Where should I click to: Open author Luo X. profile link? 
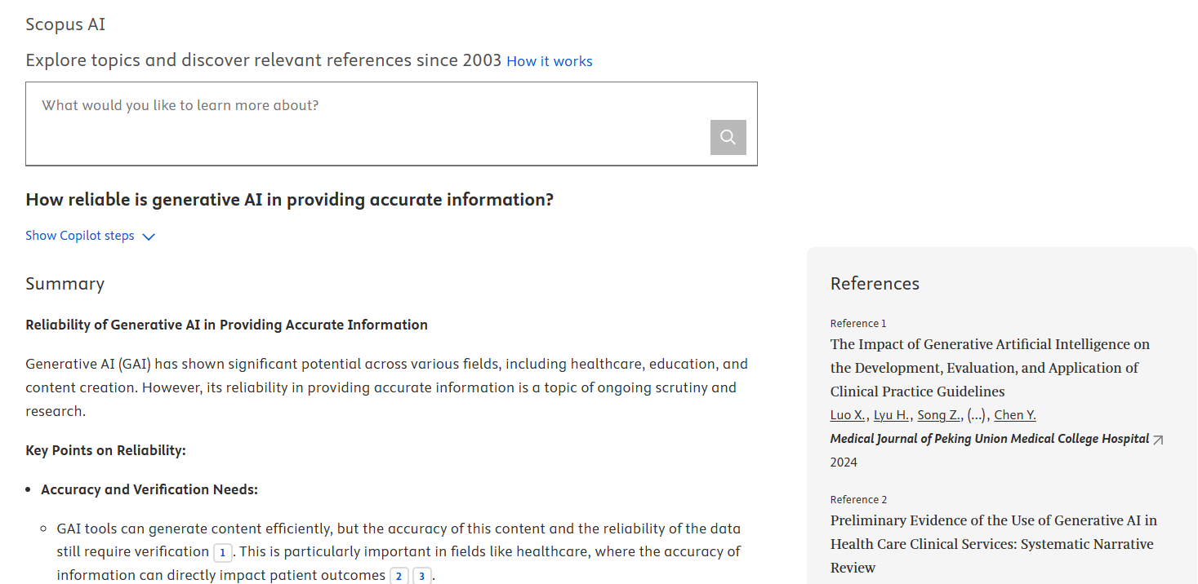point(847,415)
